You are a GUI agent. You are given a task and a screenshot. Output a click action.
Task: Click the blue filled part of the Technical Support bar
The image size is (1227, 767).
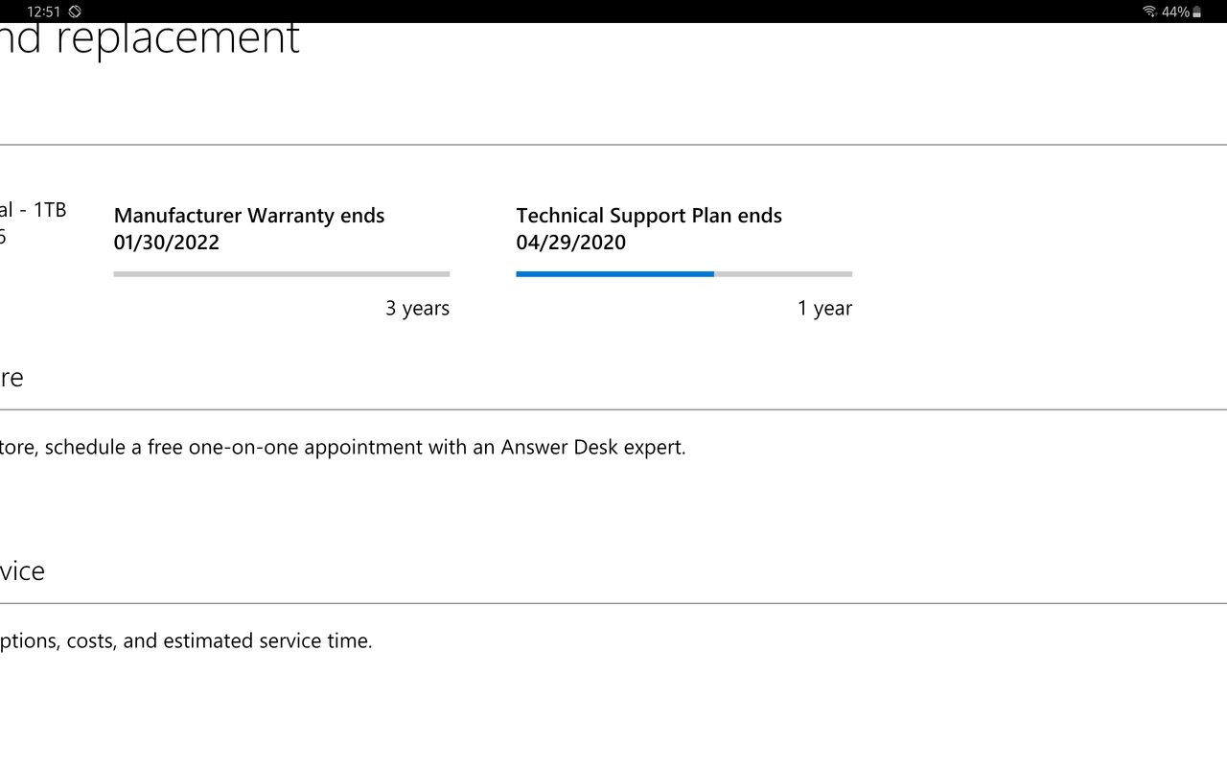point(614,274)
